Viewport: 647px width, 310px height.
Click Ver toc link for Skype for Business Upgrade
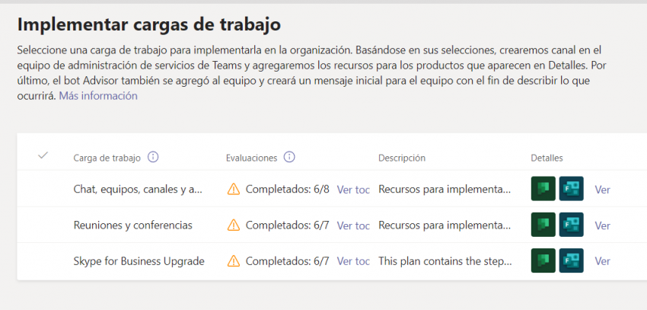click(353, 261)
